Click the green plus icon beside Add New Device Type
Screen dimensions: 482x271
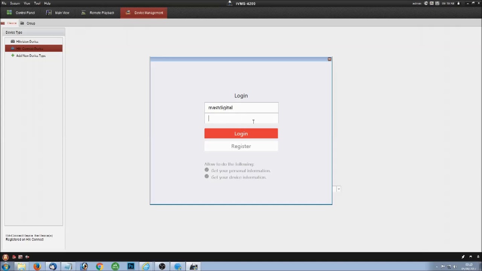coord(13,56)
